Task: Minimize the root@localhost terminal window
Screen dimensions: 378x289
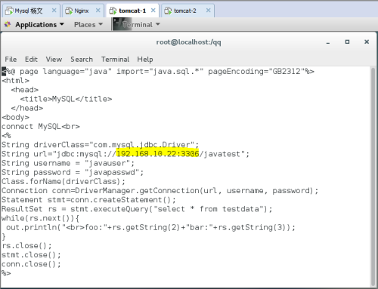Action: (x=328, y=42)
